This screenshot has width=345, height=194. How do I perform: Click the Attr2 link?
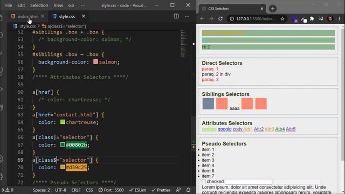[259, 129]
